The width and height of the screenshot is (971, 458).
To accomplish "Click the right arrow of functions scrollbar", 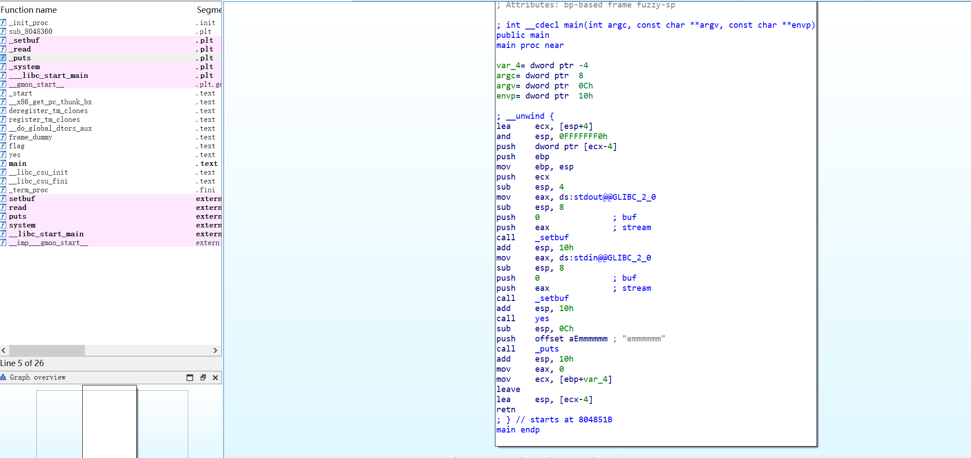I will (215, 350).
